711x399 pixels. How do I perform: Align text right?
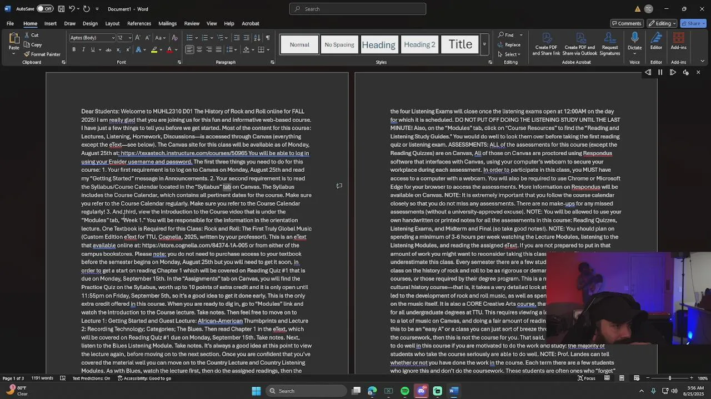209,49
